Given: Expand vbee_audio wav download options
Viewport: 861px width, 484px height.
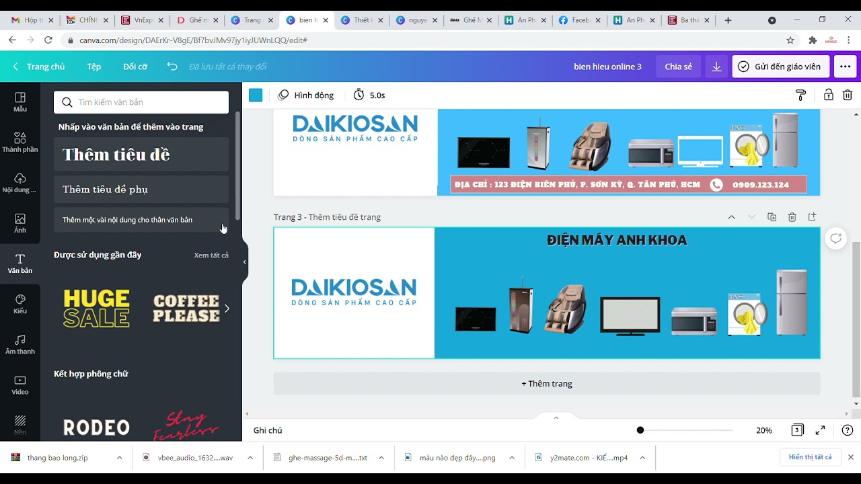Looking at the screenshot, I should (250, 458).
